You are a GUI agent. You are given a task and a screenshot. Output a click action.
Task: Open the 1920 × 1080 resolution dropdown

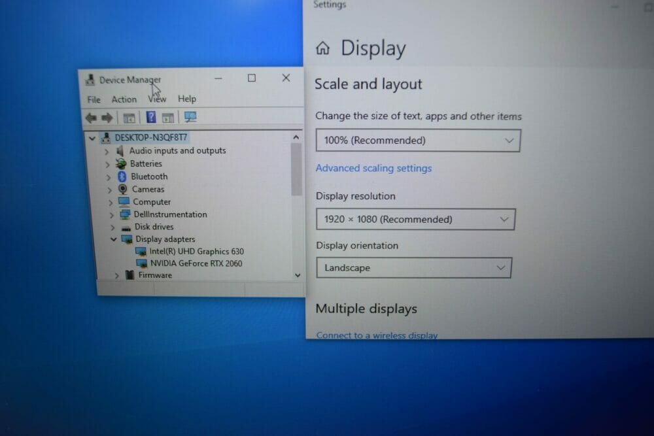click(x=415, y=219)
